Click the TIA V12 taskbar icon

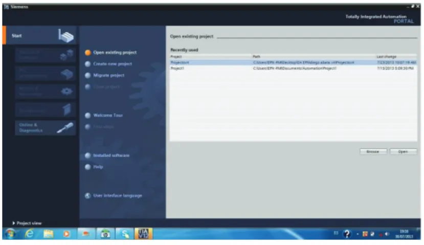tap(144, 234)
